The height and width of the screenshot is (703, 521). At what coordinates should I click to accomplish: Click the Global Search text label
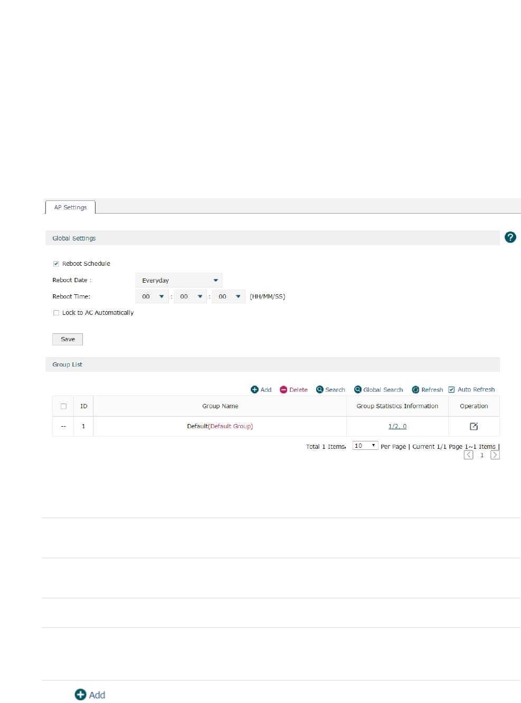pos(383,390)
